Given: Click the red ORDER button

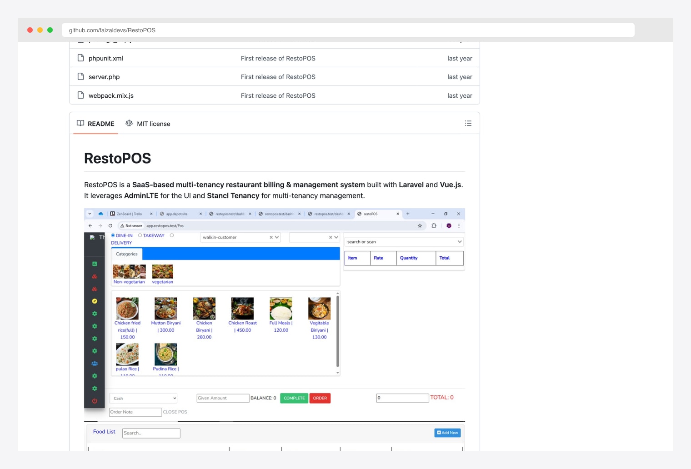Looking at the screenshot, I should click(x=320, y=398).
